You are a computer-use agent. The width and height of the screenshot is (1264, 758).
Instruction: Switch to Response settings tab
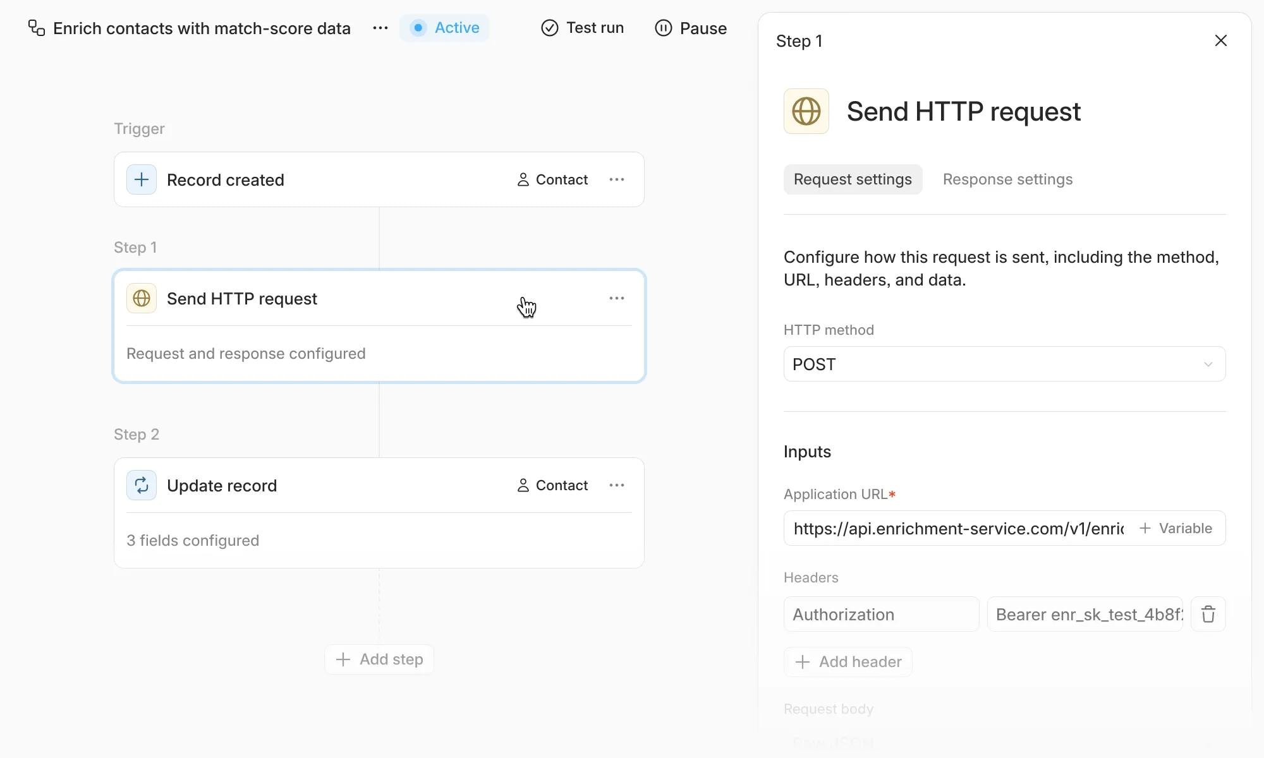(x=1007, y=180)
